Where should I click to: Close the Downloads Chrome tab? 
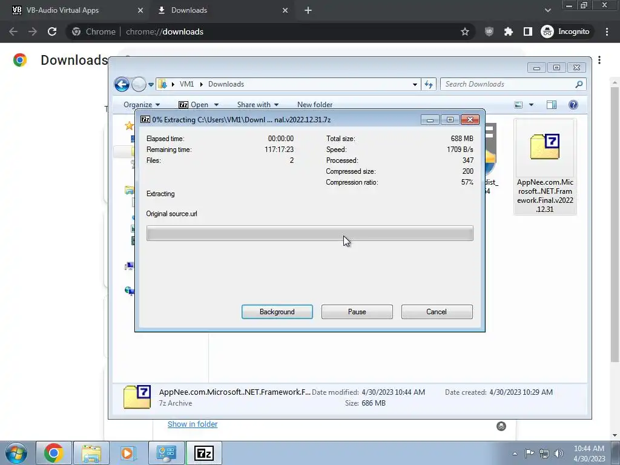(x=285, y=10)
